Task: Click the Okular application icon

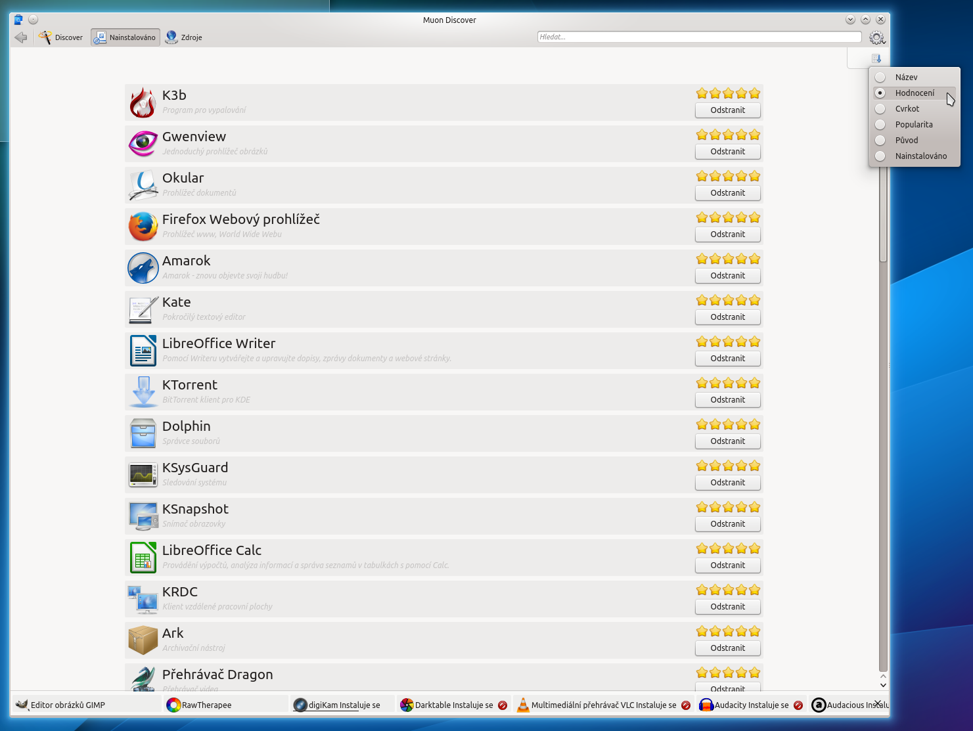Action: [x=143, y=185]
